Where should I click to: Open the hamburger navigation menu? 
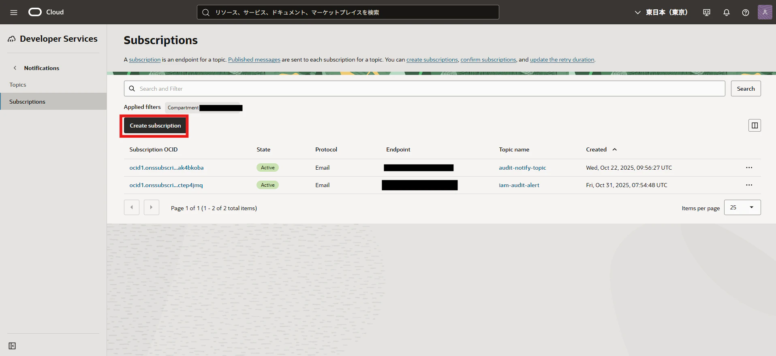click(x=14, y=12)
